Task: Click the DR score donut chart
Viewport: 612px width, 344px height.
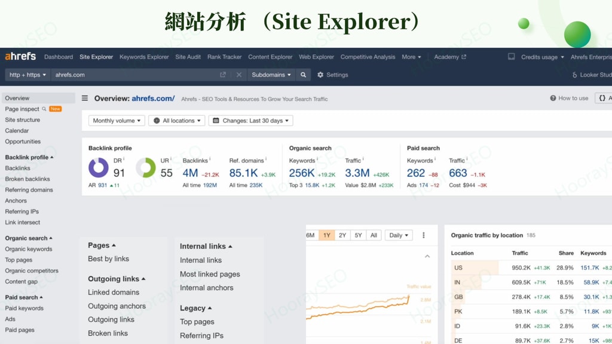Action: pyautogui.click(x=100, y=167)
